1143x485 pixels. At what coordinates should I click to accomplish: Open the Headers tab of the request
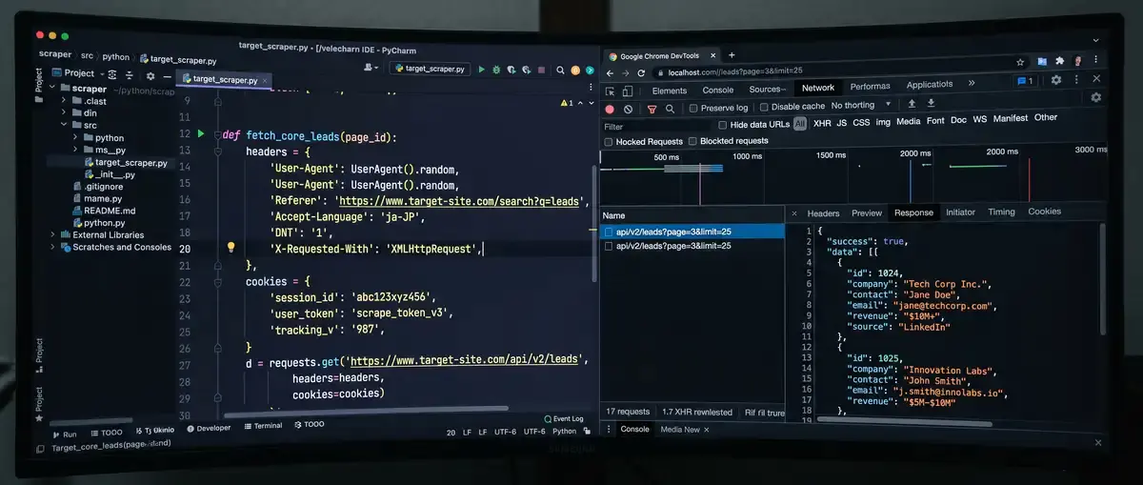pos(824,213)
